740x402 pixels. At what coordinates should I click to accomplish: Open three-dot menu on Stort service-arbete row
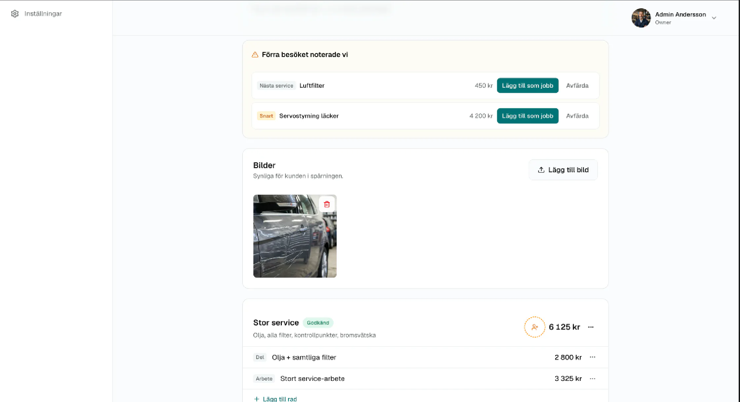point(592,379)
